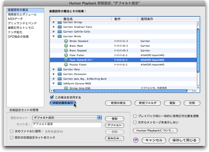Click the 削除 button beside 複製 under the list
Screen dimensions: 209x152
coord(192,103)
